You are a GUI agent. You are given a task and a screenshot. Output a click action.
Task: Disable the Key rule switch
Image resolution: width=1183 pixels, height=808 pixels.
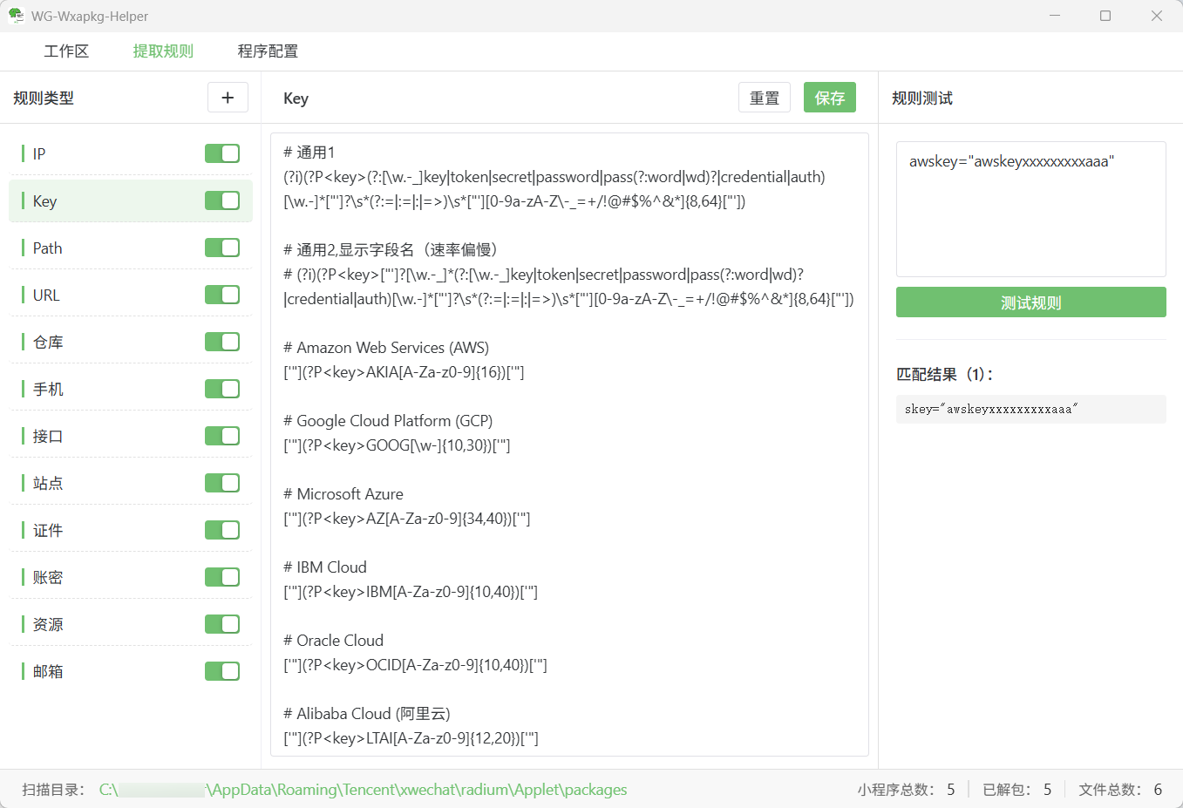[x=221, y=200]
